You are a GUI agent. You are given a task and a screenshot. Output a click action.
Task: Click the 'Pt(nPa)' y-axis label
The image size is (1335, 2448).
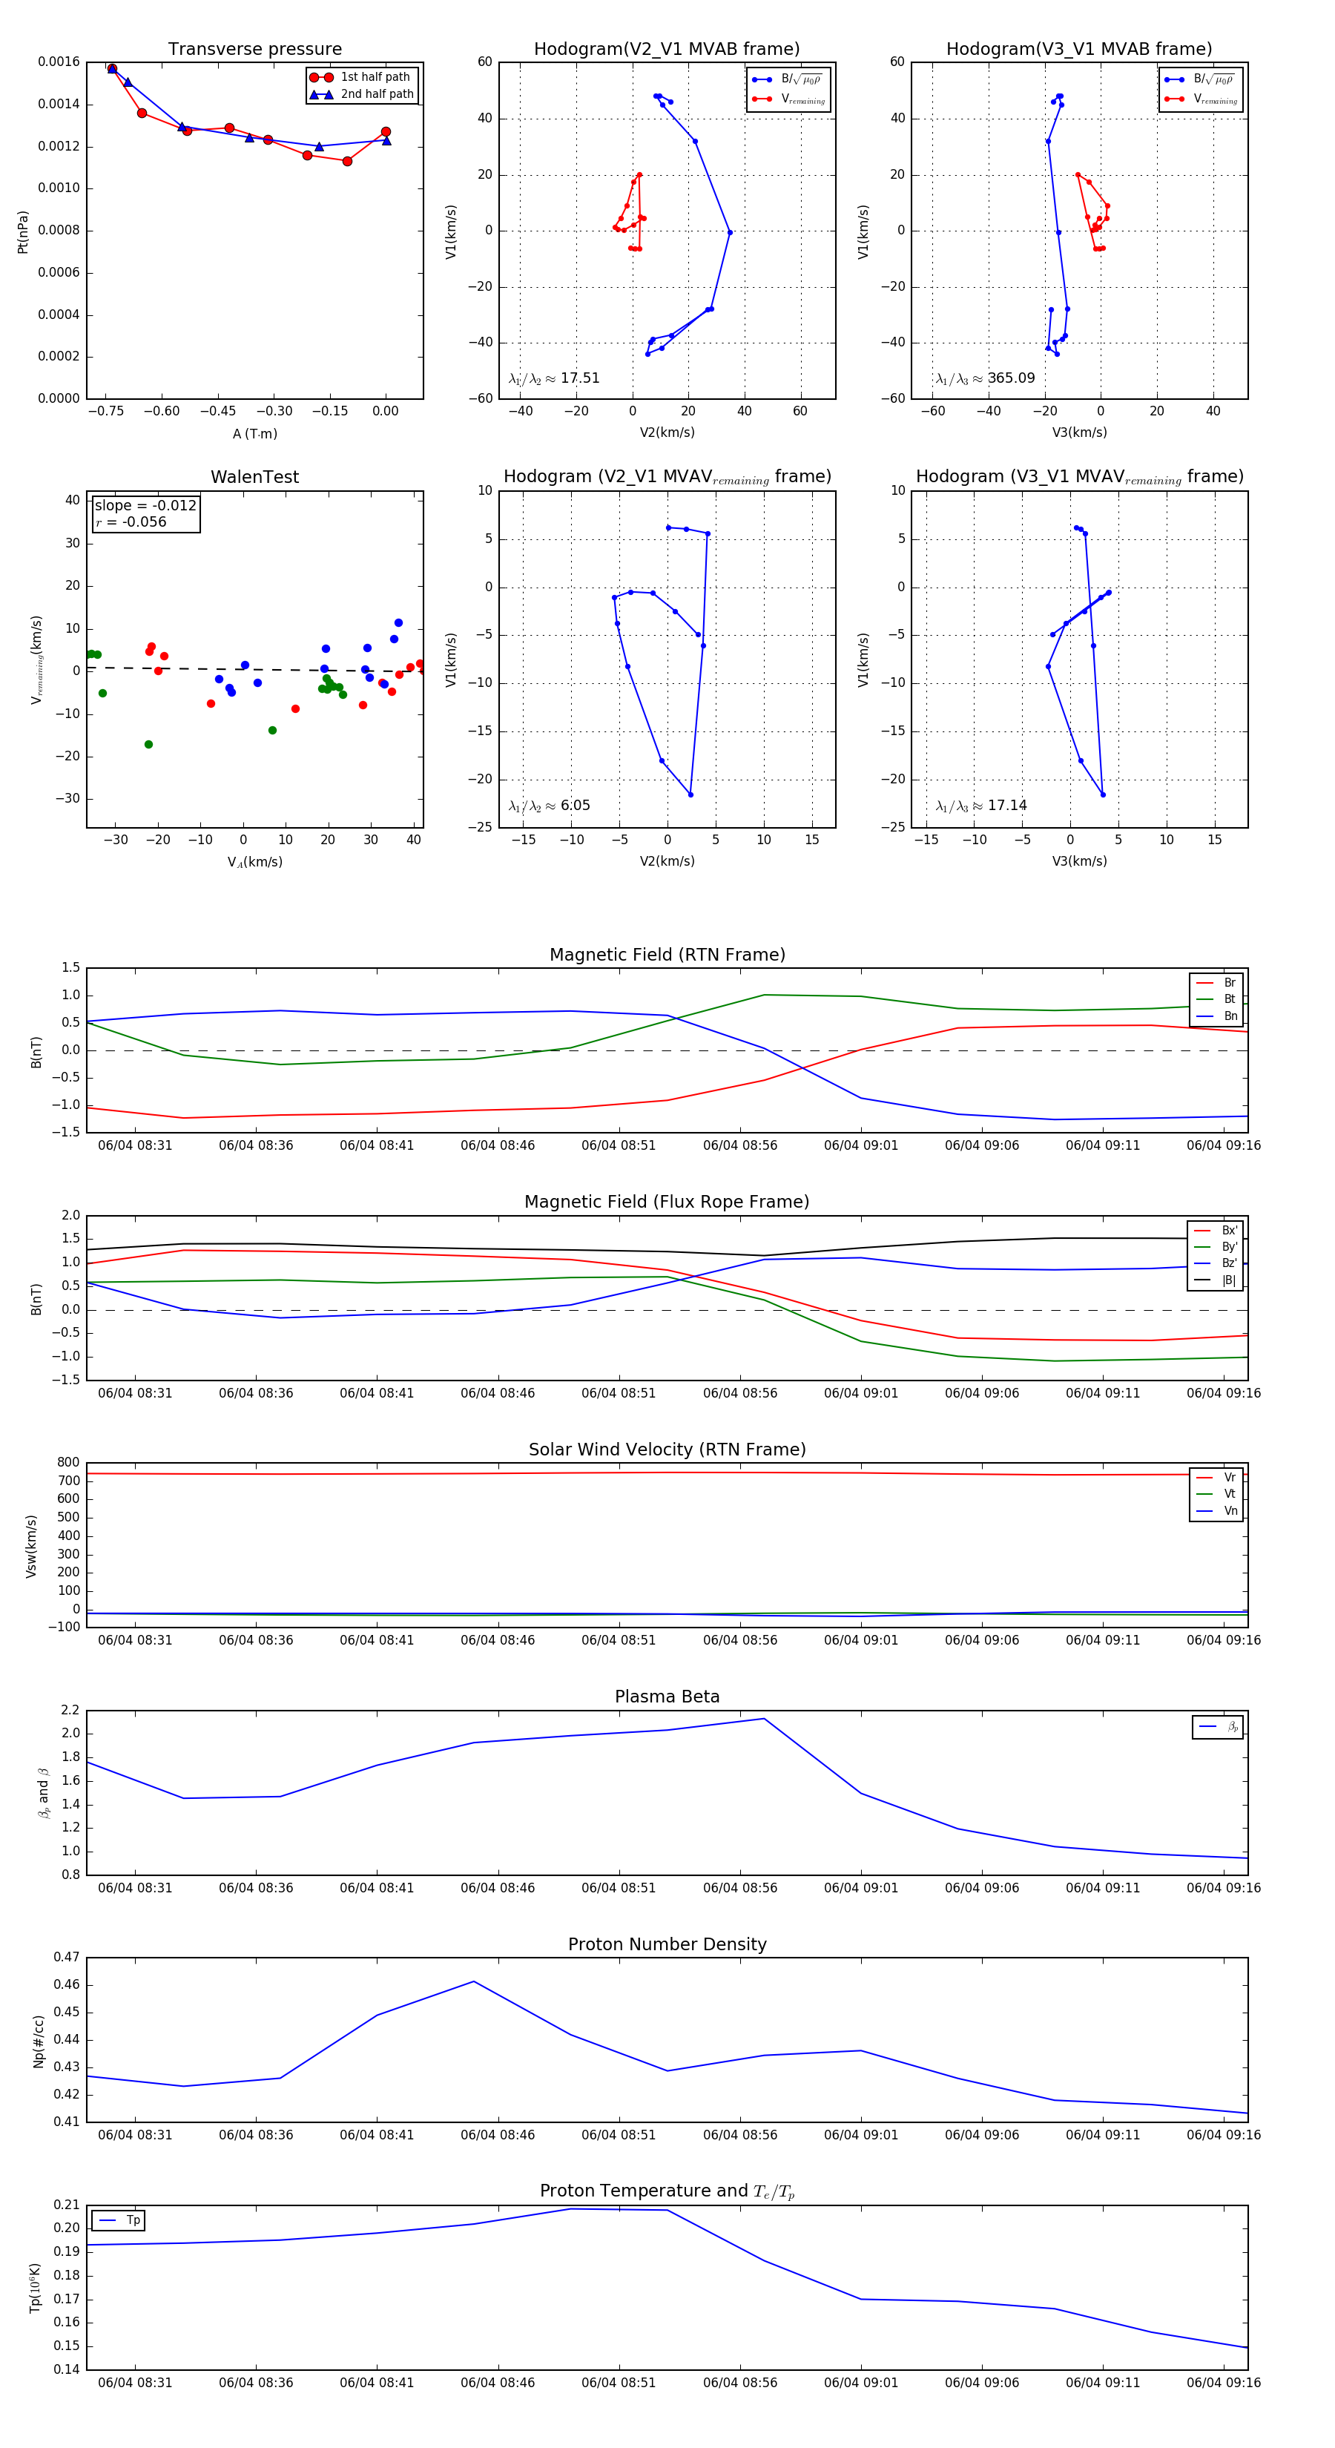click(23, 231)
